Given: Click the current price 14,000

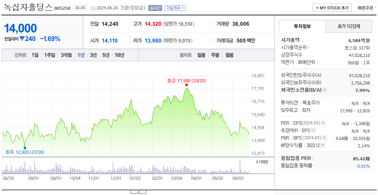Looking at the screenshot, I should pyautogui.click(x=20, y=28).
